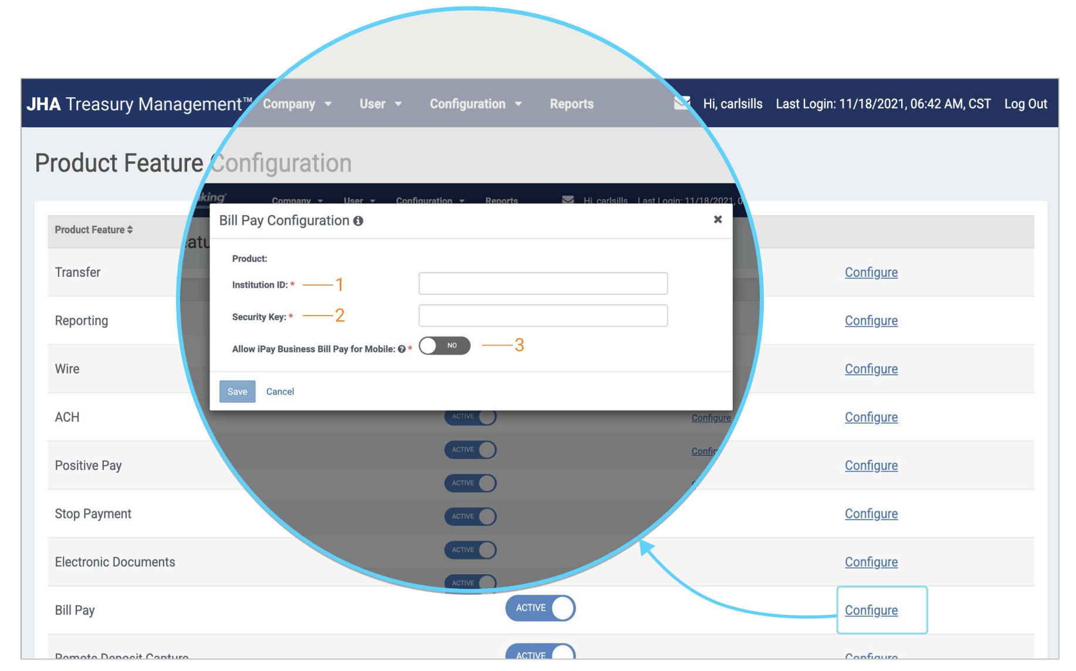
Task: Open Configure link for Transfer row
Action: click(x=871, y=273)
